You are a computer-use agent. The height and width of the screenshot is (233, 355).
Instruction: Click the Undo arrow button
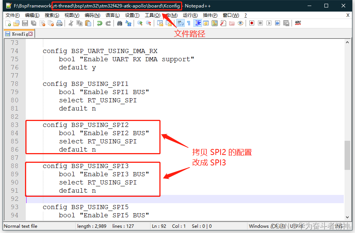click(x=100, y=23)
